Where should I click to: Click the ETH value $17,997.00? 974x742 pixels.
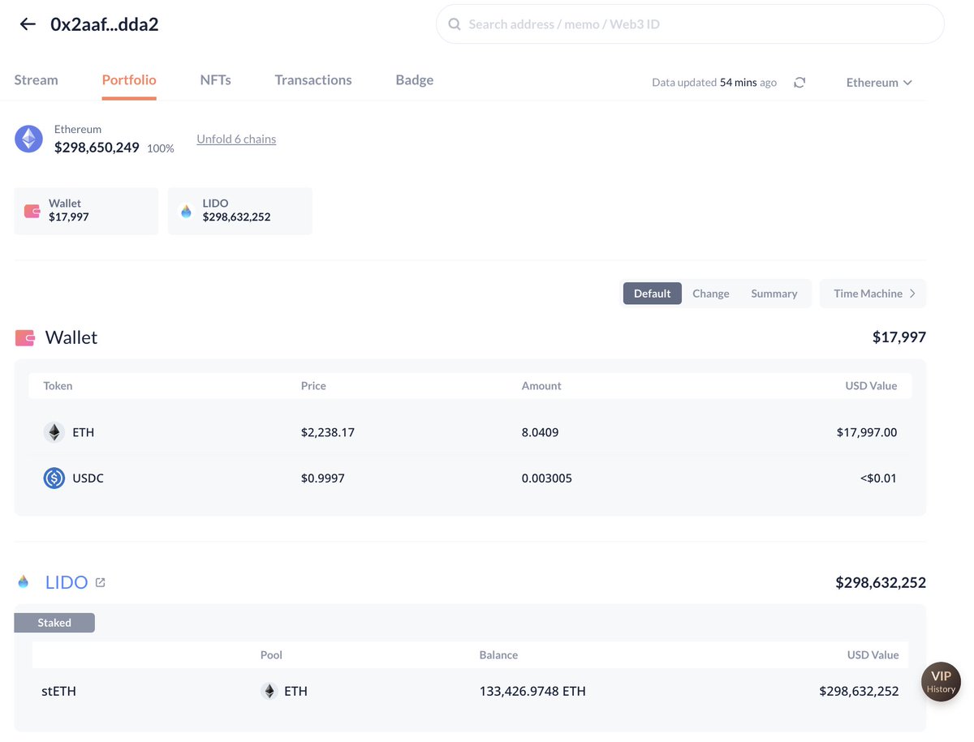(867, 432)
